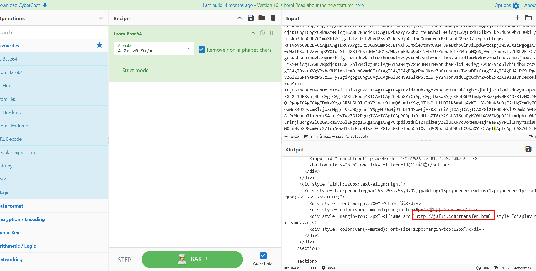The image size is (536, 271).
Task: Focus the operations search field
Action: [x=54, y=32]
